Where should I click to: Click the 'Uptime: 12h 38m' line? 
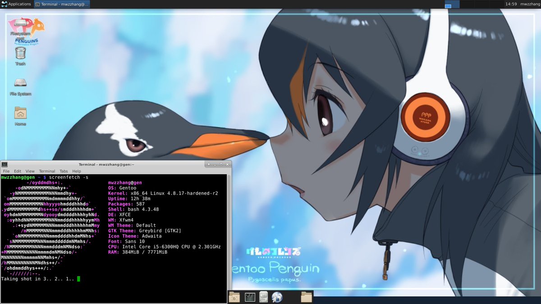pos(129,199)
